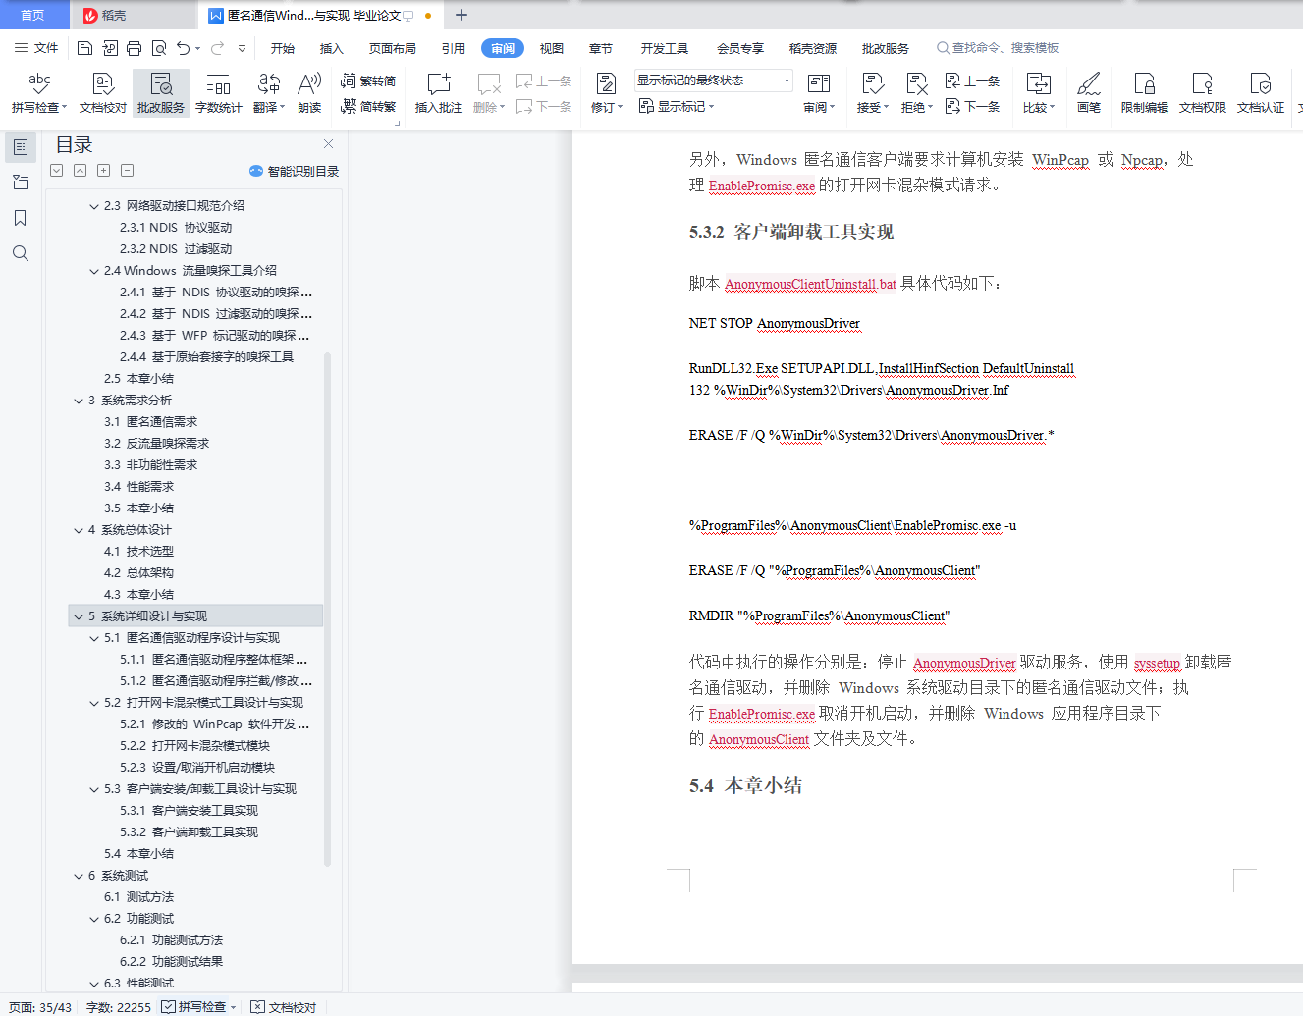Open the 显示标记的最终状态 combo box
The height and width of the screenshot is (1016, 1303).
(714, 80)
